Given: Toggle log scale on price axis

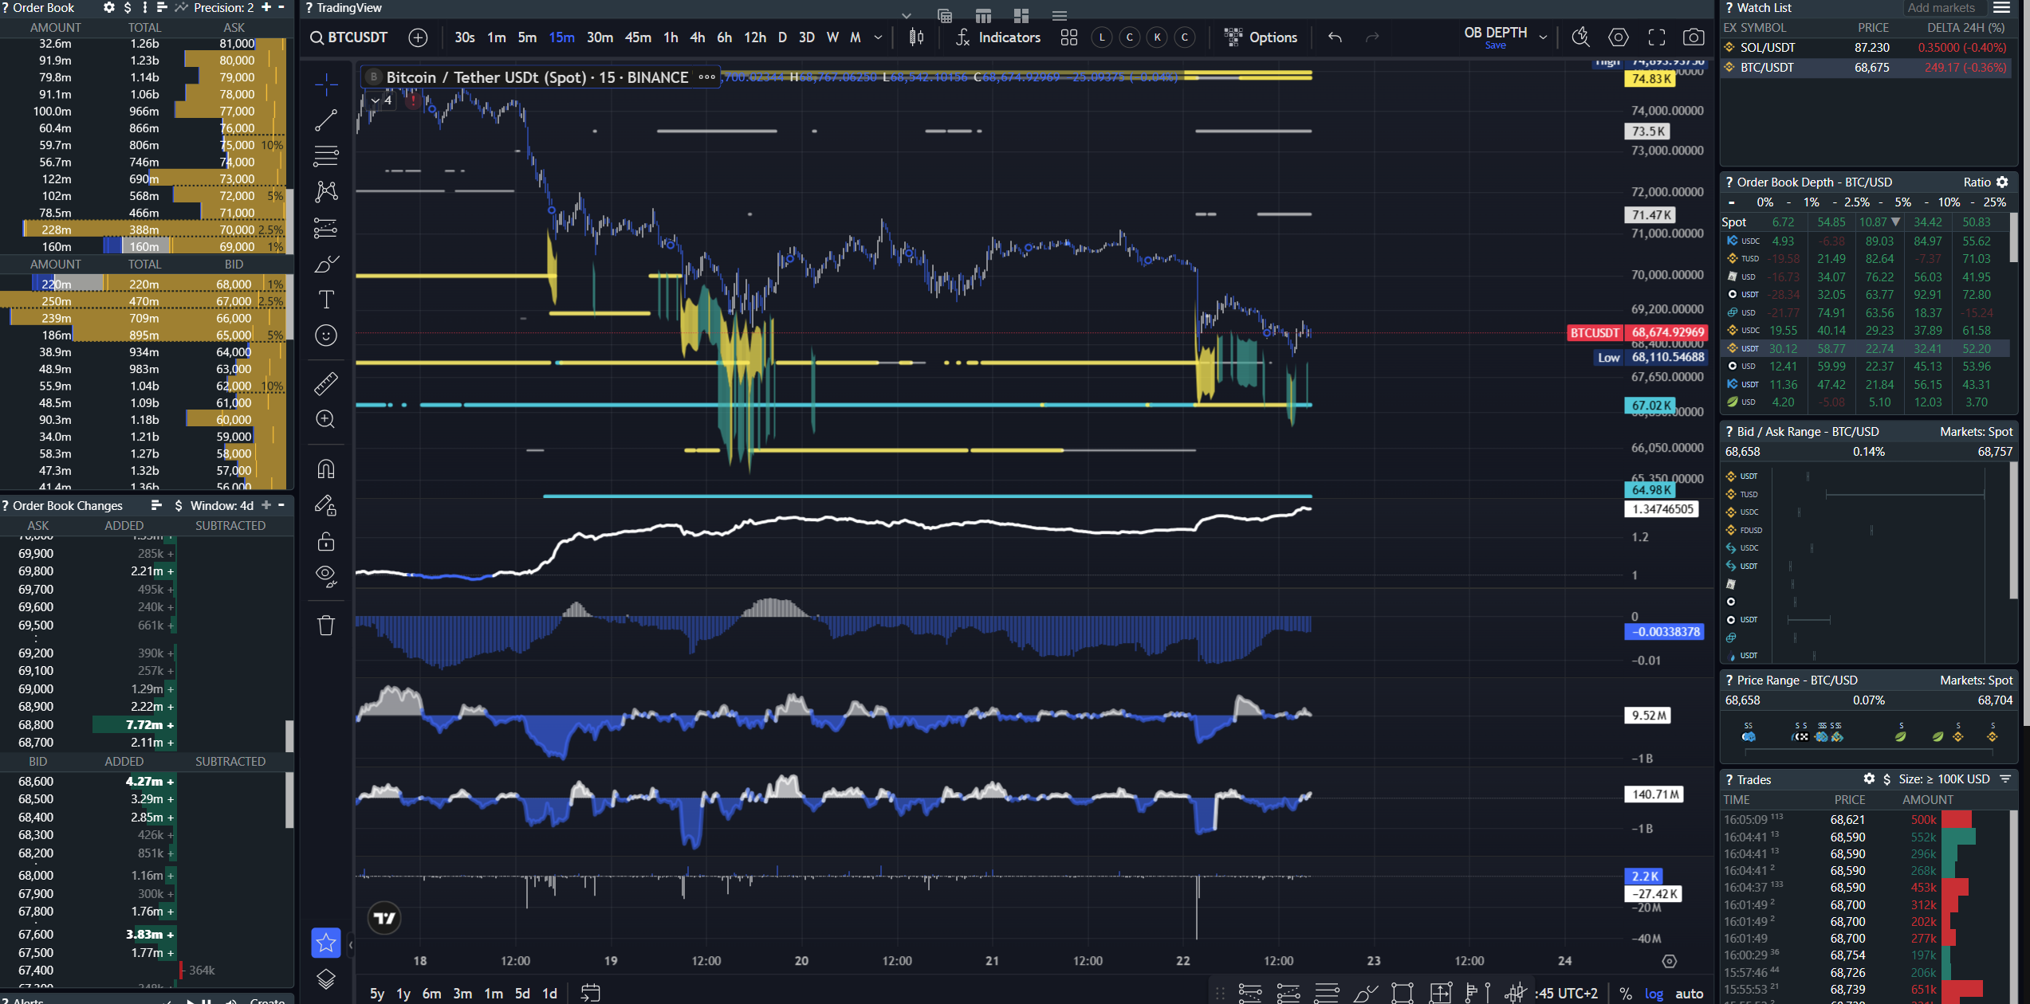Looking at the screenshot, I should tap(1654, 994).
